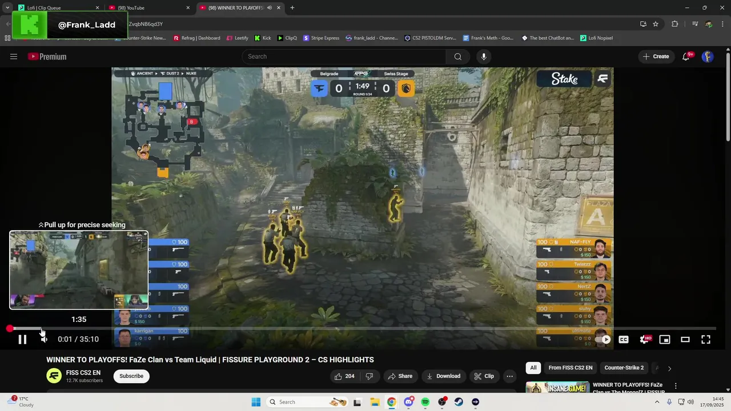Like the video with the thumbs up button
The image size is (731, 411).
tap(344, 376)
